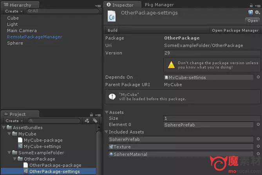Click the MyCube-package file icon
Screen dimensions: 262x175
point(20,140)
